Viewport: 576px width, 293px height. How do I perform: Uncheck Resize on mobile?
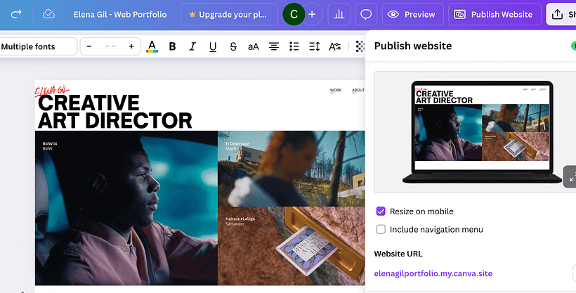pyautogui.click(x=381, y=211)
